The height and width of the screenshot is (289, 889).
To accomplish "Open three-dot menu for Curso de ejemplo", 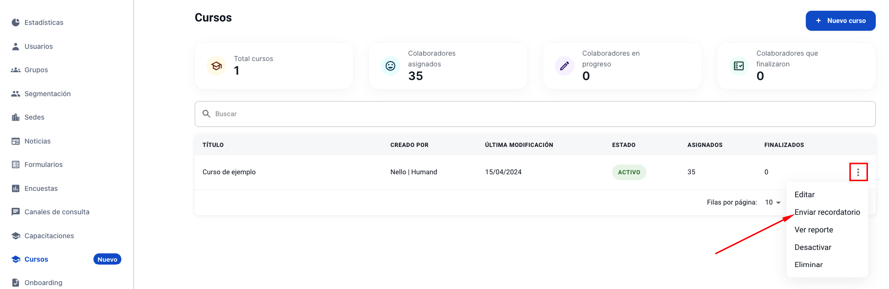I will point(858,172).
